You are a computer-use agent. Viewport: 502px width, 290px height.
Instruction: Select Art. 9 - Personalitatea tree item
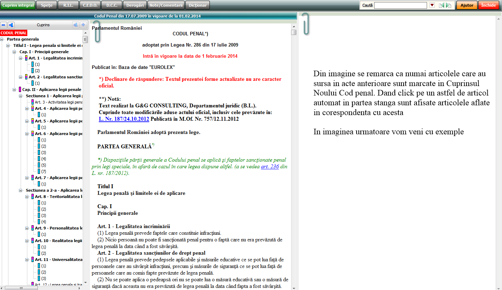click(59, 228)
